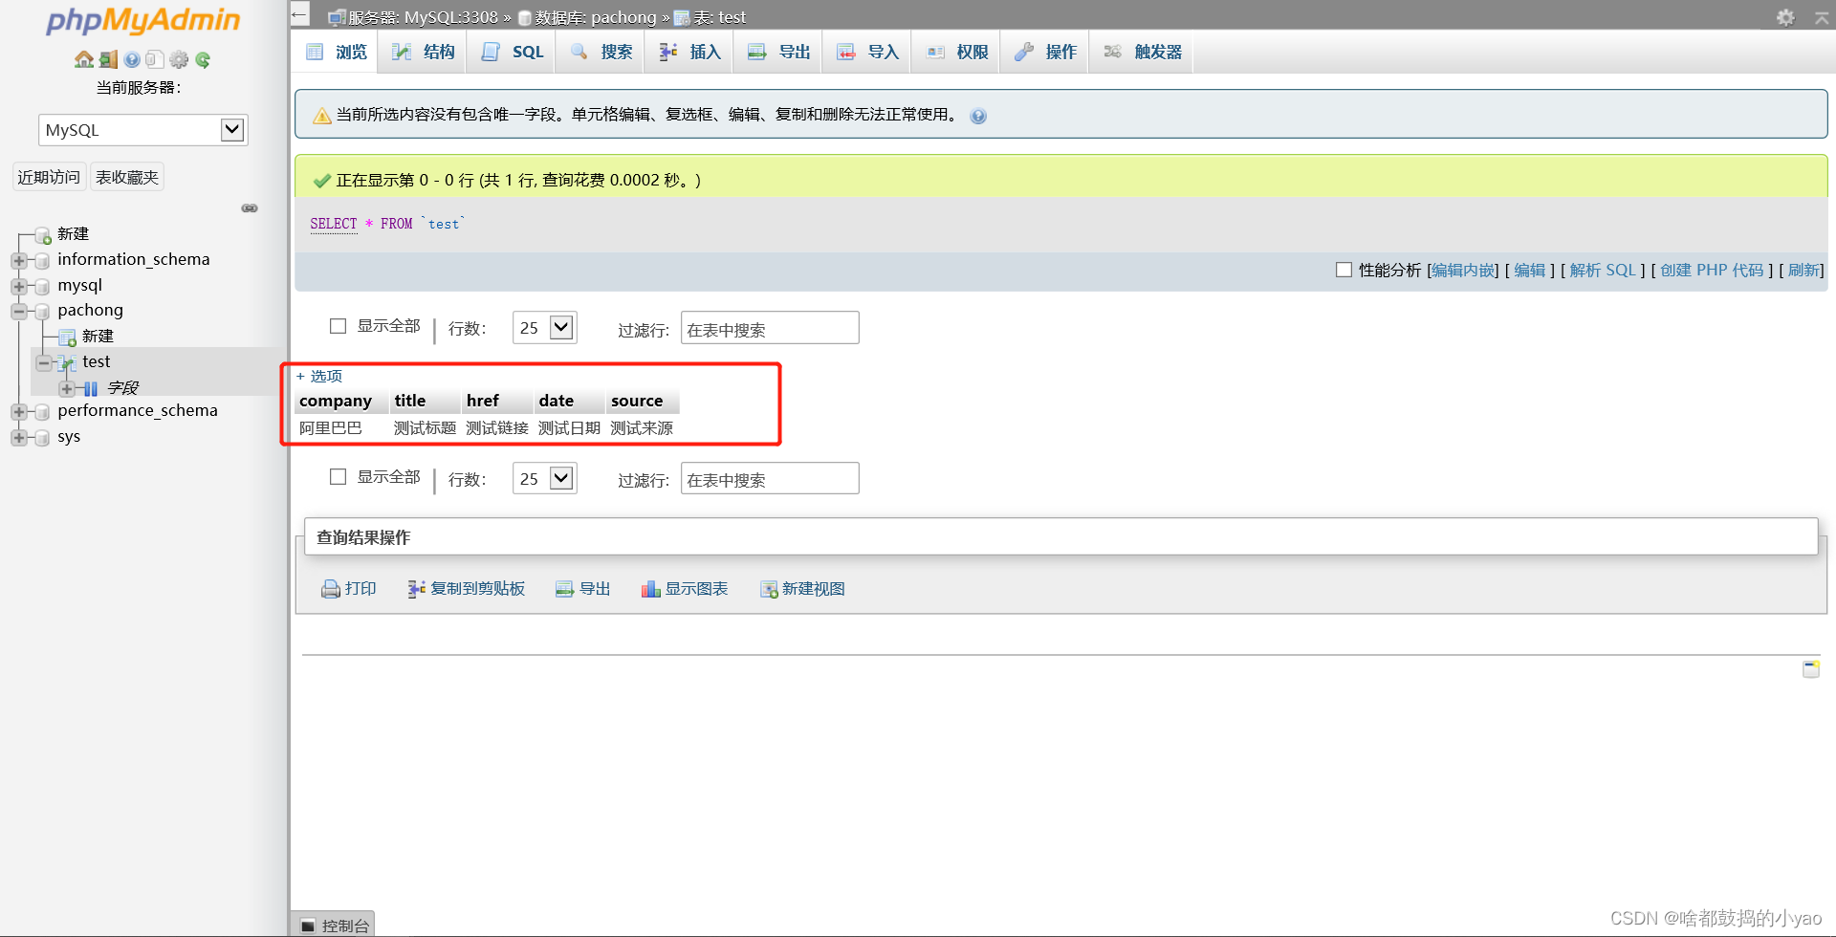
Task: Click the 解析 SQL explain link
Action: coord(1603,270)
